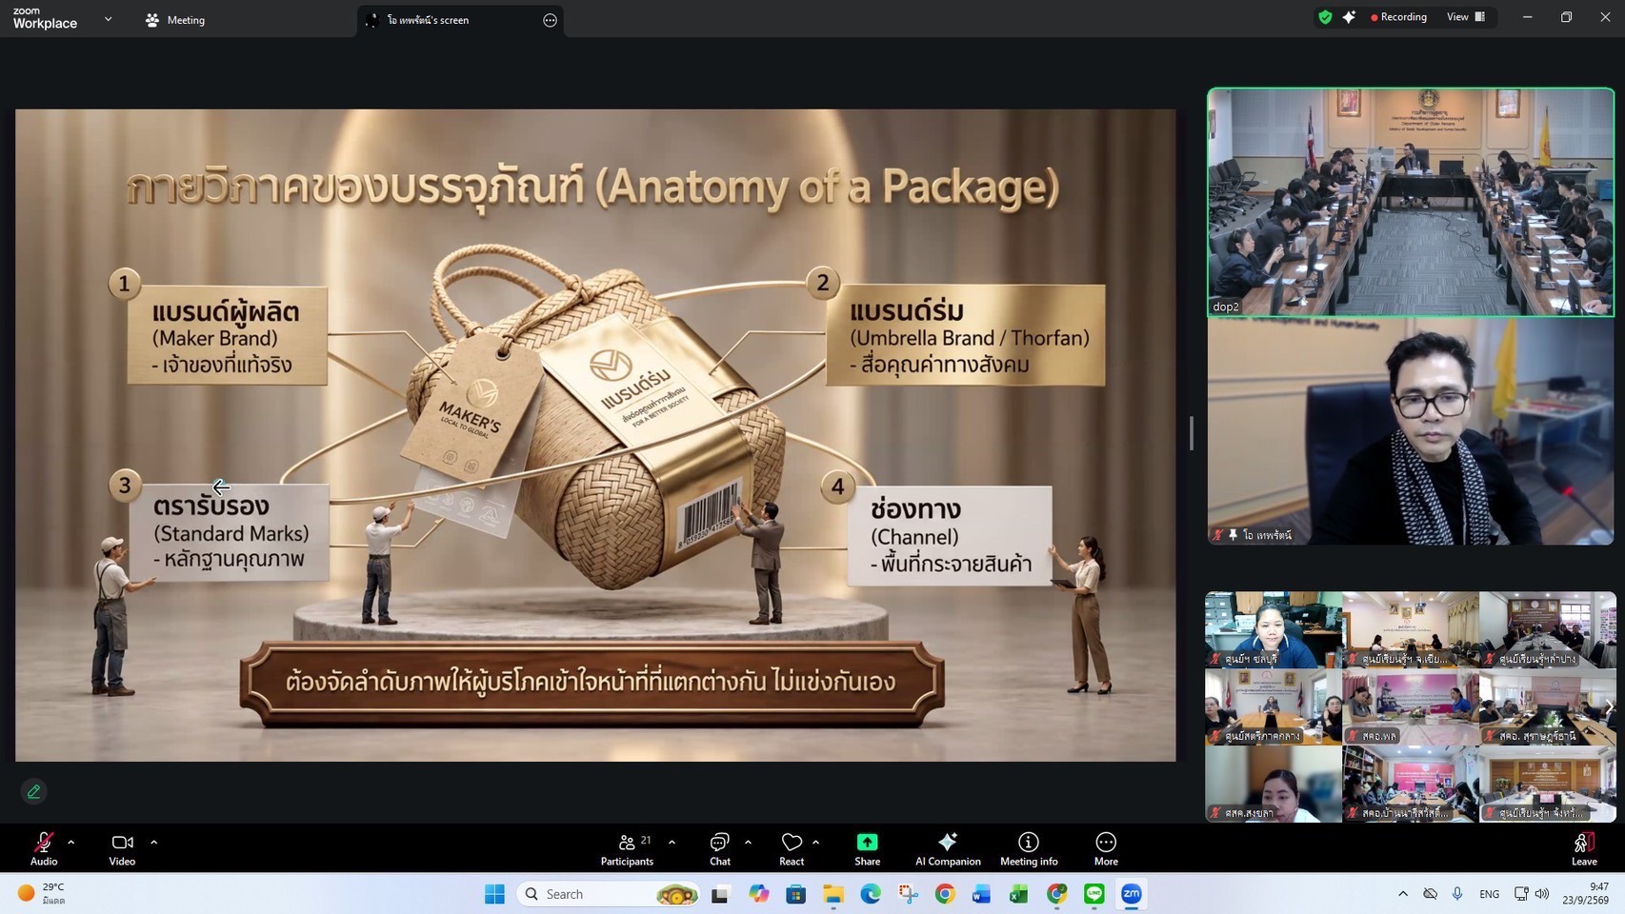Image resolution: width=1625 pixels, height=914 pixels.
Task: Open the View layout menu
Action: click(1466, 17)
